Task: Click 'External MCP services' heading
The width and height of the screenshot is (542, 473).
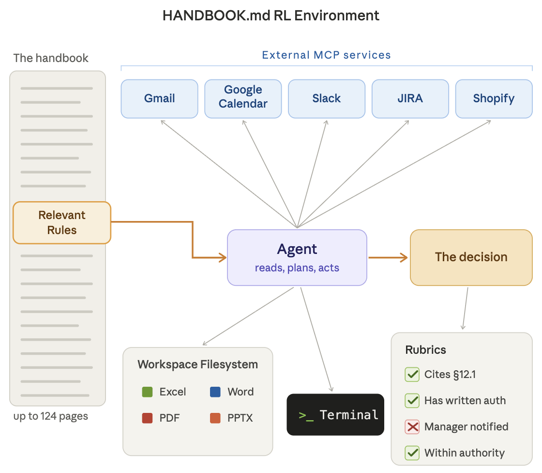Action: pyautogui.click(x=326, y=55)
